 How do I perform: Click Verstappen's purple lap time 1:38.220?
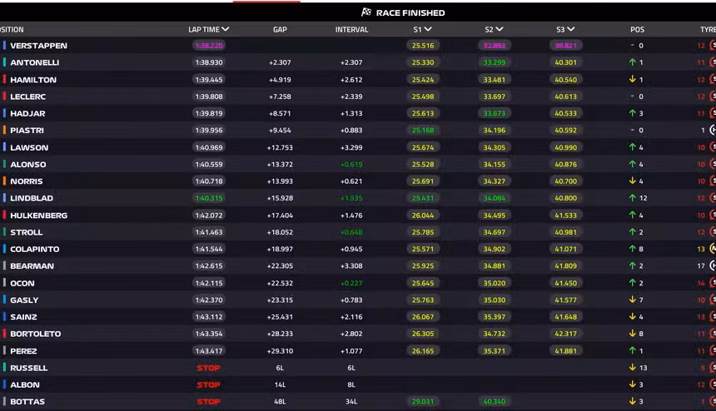209,46
